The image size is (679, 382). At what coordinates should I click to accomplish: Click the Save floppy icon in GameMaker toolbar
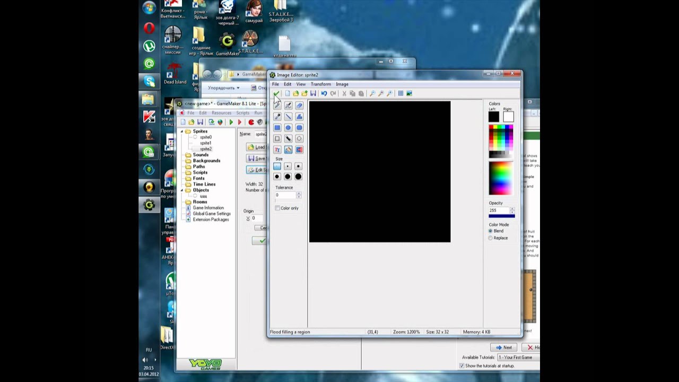coord(199,122)
